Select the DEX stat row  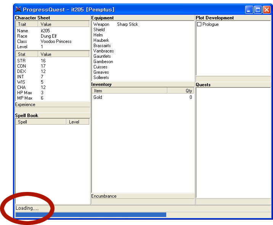(52, 71)
